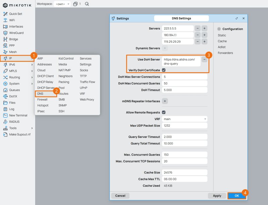
Task: Open the Static configuration tab
Action: click(222, 35)
